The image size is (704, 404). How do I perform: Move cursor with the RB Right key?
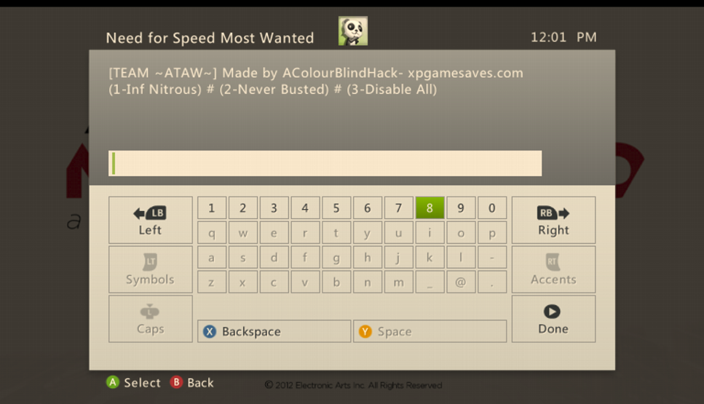[x=553, y=220]
